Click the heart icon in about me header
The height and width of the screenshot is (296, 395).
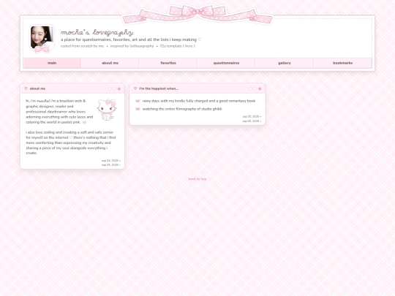pyautogui.click(x=26, y=88)
